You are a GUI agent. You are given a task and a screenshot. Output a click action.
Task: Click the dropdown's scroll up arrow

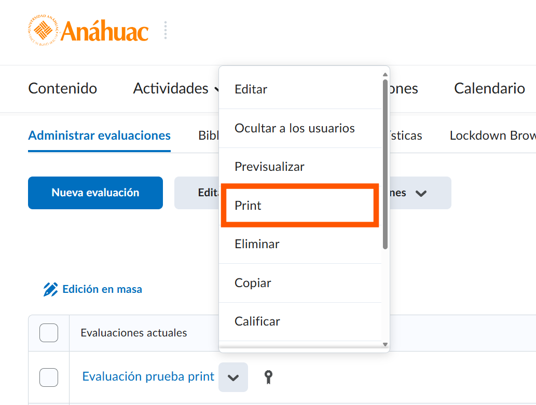[385, 75]
